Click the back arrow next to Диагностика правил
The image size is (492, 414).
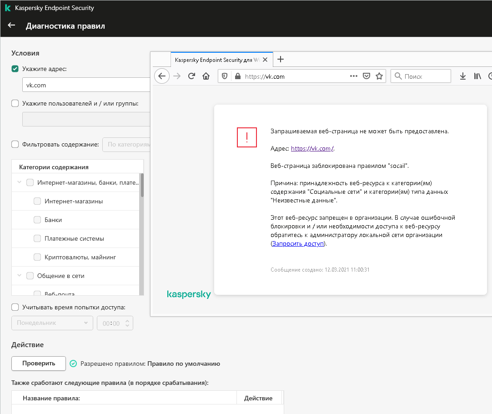pos(11,25)
